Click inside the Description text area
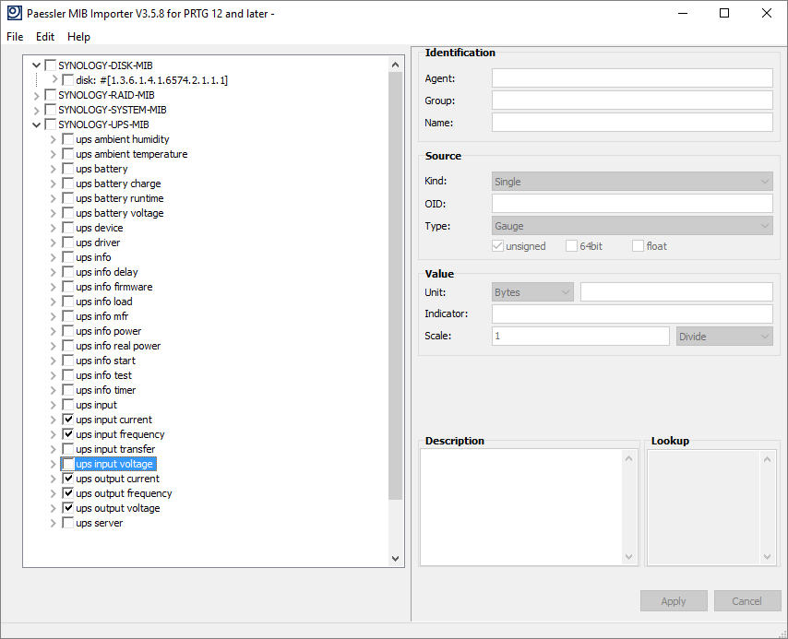This screenshot has height=639, width=788. (521, 507)
